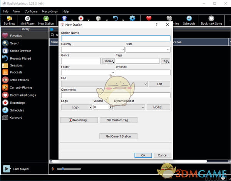Click the blue stop button icon in toolbar
Screen dimensions: 231x181
tap(64, 18)
